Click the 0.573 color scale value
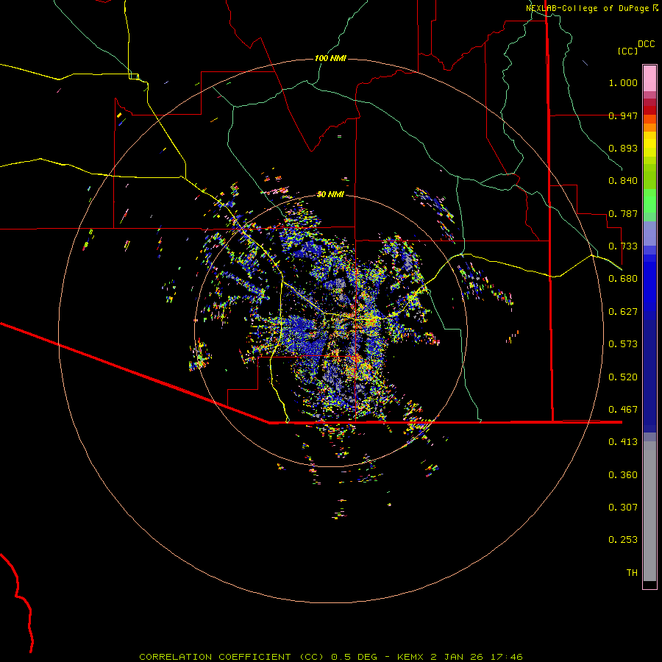The width and height of the screenshot is (662, 662). click(x=623, y=344)
